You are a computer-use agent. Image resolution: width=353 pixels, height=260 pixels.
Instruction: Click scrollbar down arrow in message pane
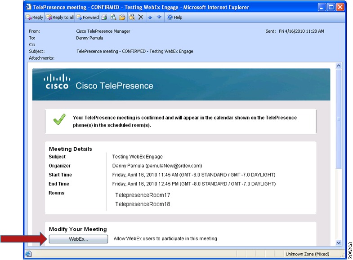coord(339,242)
